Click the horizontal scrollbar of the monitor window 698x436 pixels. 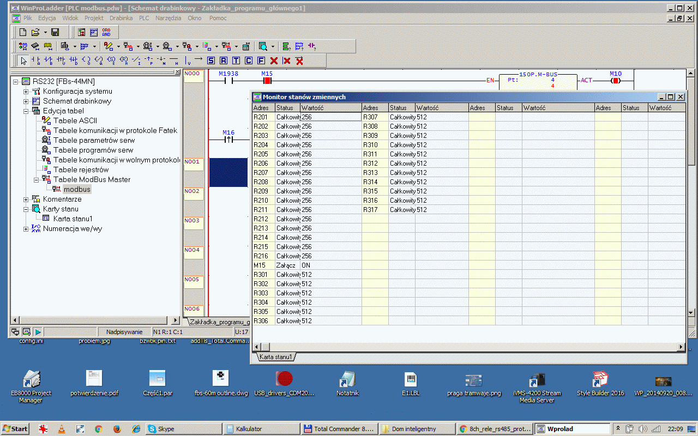pyautogui.click(x=469, y=347)
